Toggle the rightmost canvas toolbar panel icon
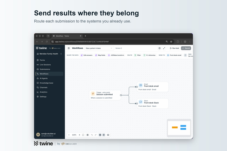The image size is (227, 151). point(108,135)
